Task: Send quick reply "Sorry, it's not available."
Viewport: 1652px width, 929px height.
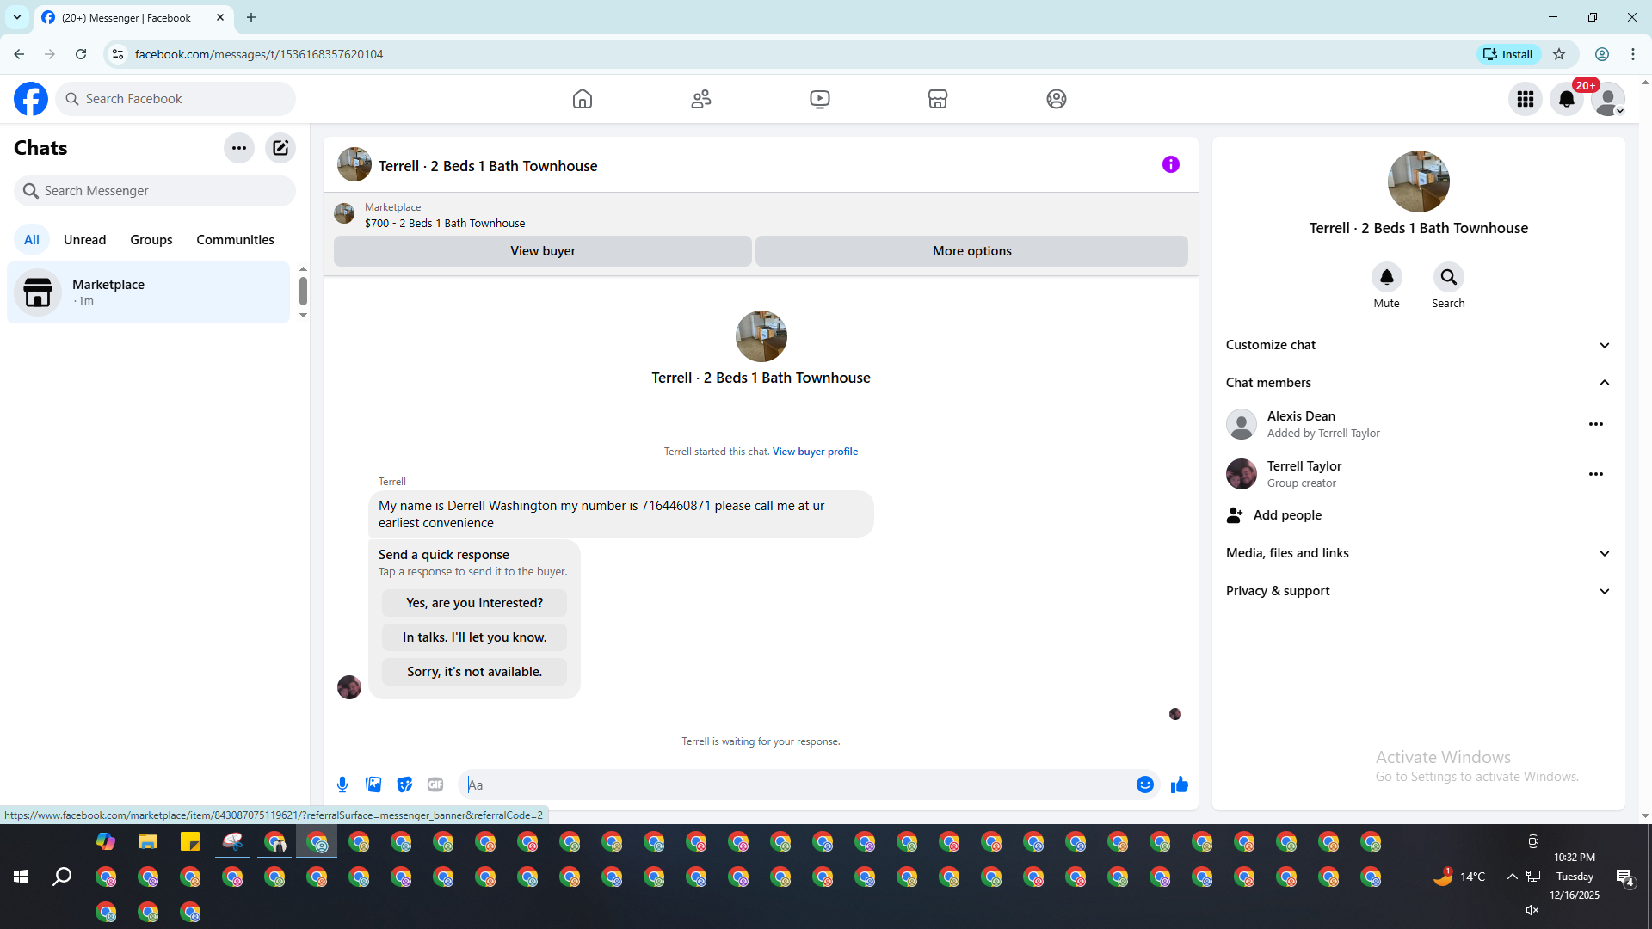Action: [x=475, y=672]
